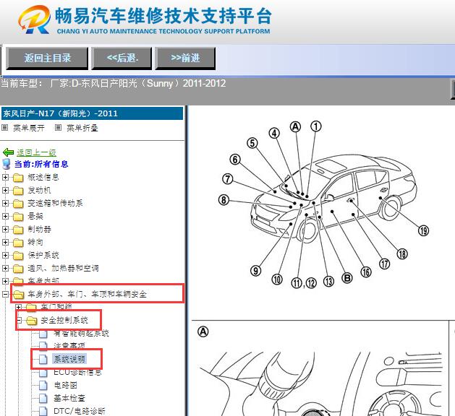Click the document icon for ECU诊断信息
455x416 pixels.
pyautogui.click(x=43, y=373)
